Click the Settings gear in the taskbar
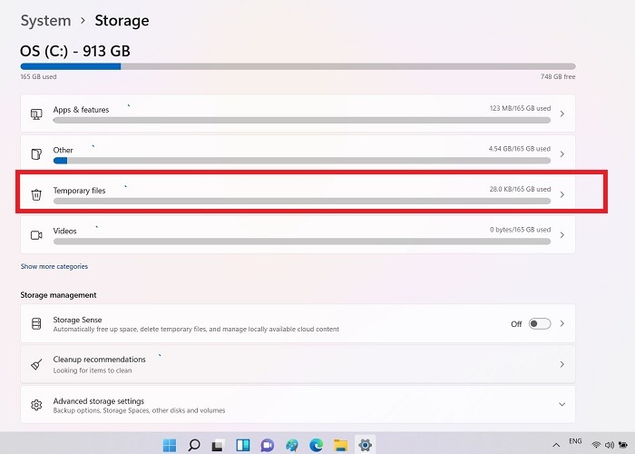 (x=365, y=445)
